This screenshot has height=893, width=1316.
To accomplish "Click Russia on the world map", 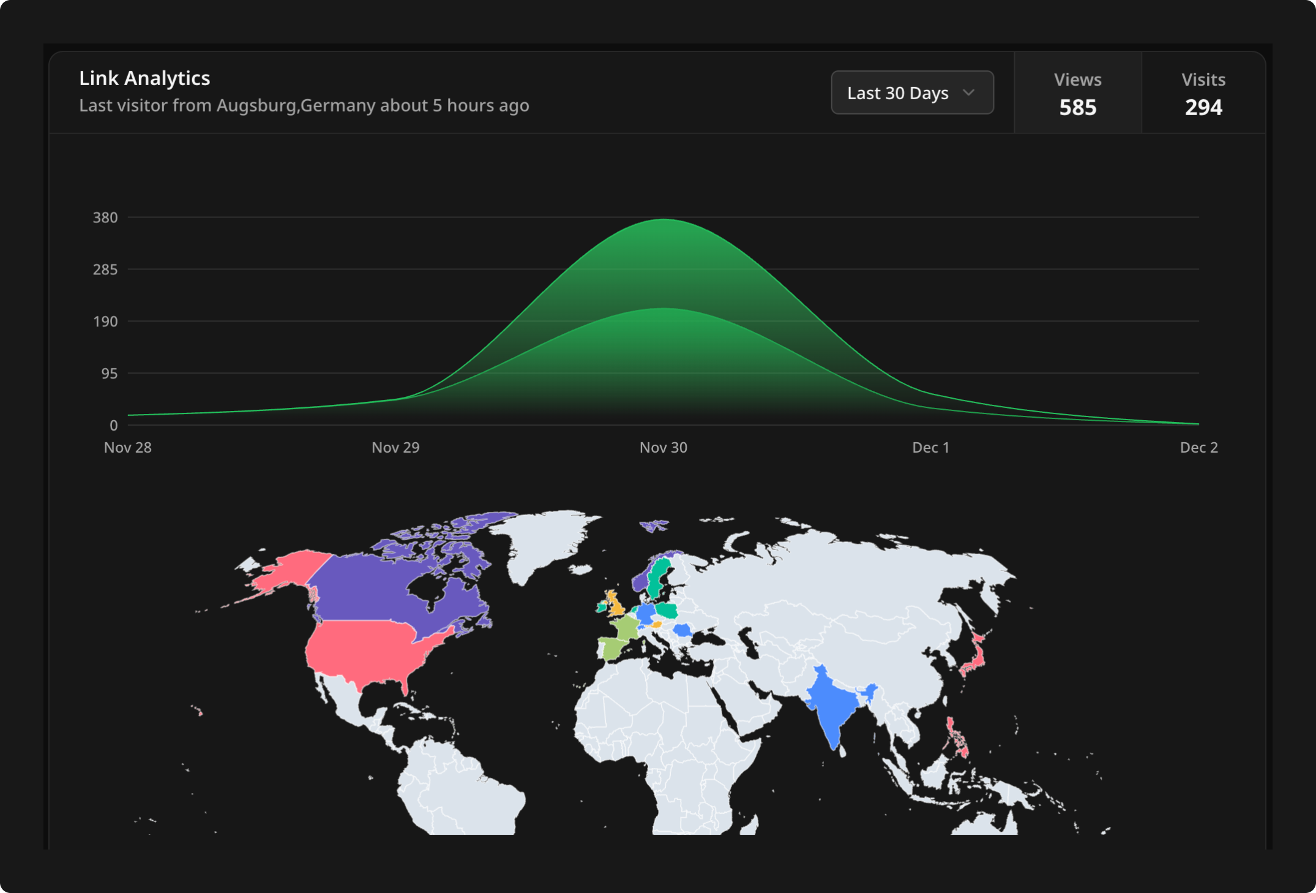I will click(x=845, y=576).
